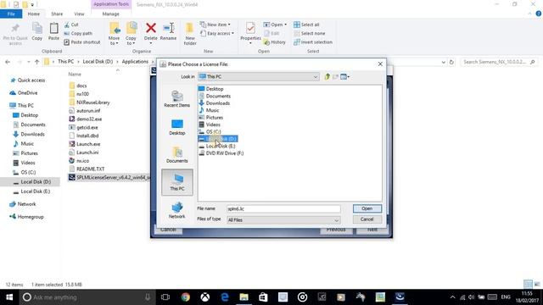The height and width of the screenshot is (305, 543).
Task: Select Documents in dialog sidebar
Action: tap(177, 154)
